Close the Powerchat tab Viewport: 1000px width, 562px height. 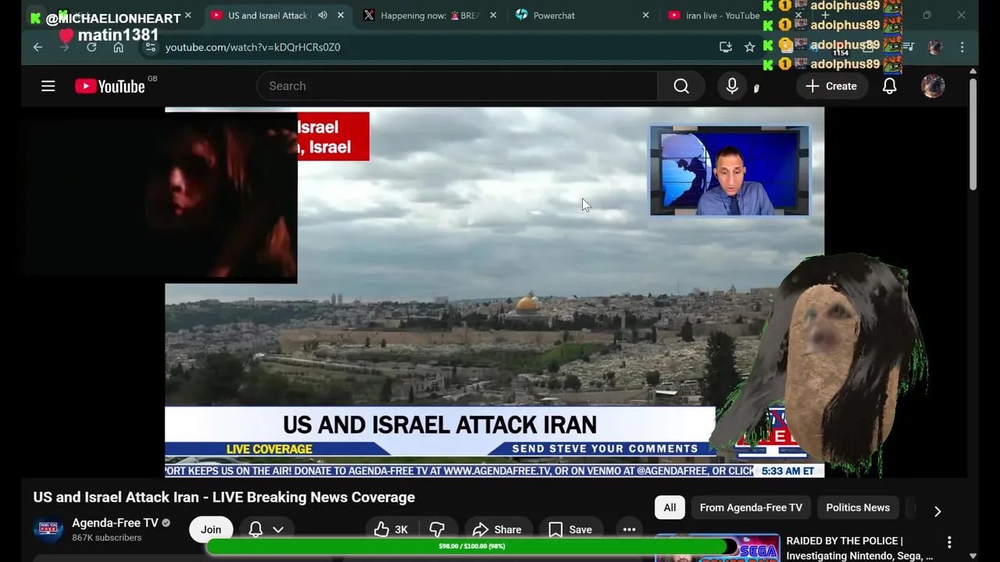click(645, 15)
